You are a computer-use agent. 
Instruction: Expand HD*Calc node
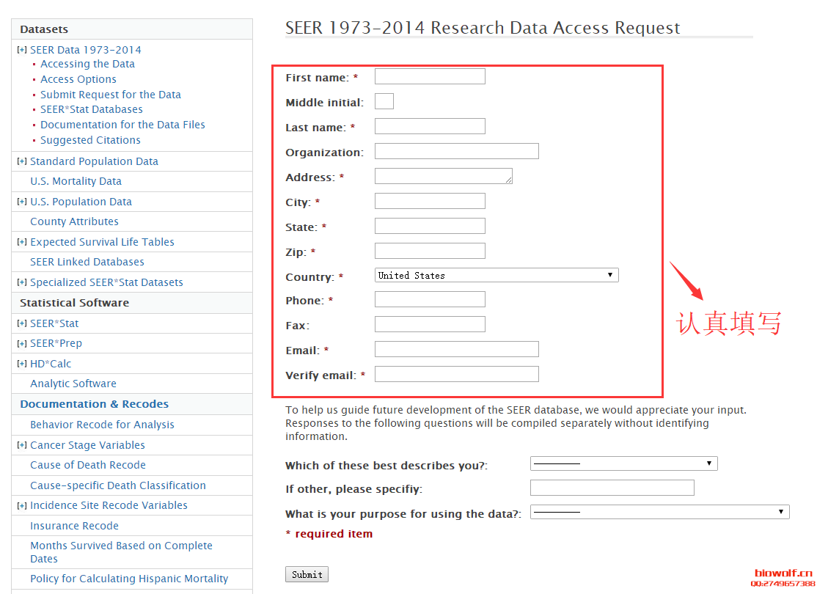pos(22,364)
